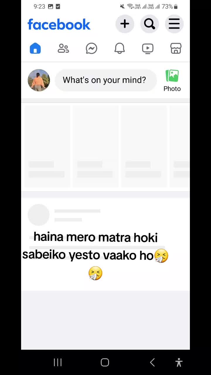Switch to the Home feed tab
The height and width of the screenshot is (375, 211).
click(35, 48)
